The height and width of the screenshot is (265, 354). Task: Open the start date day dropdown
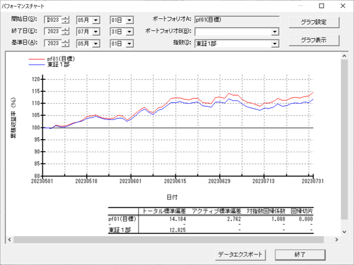coord(129,20)
